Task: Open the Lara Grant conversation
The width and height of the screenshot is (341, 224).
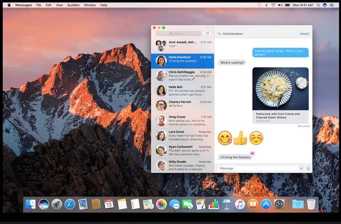Action: [x=182, y=136]
